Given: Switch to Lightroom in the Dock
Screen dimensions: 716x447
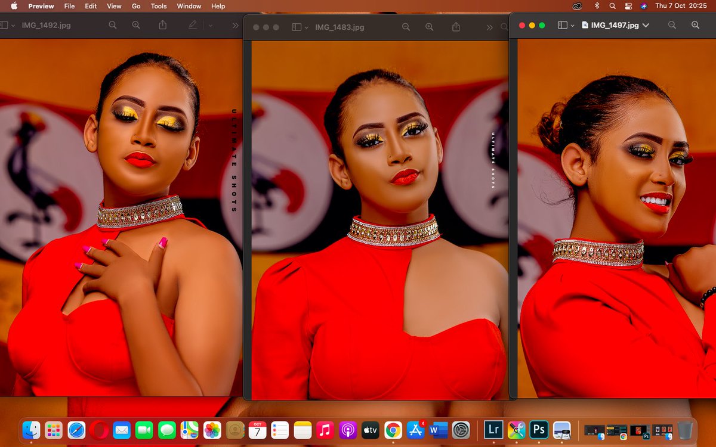Looking at the screenshot, I should (x=493, y=430).
